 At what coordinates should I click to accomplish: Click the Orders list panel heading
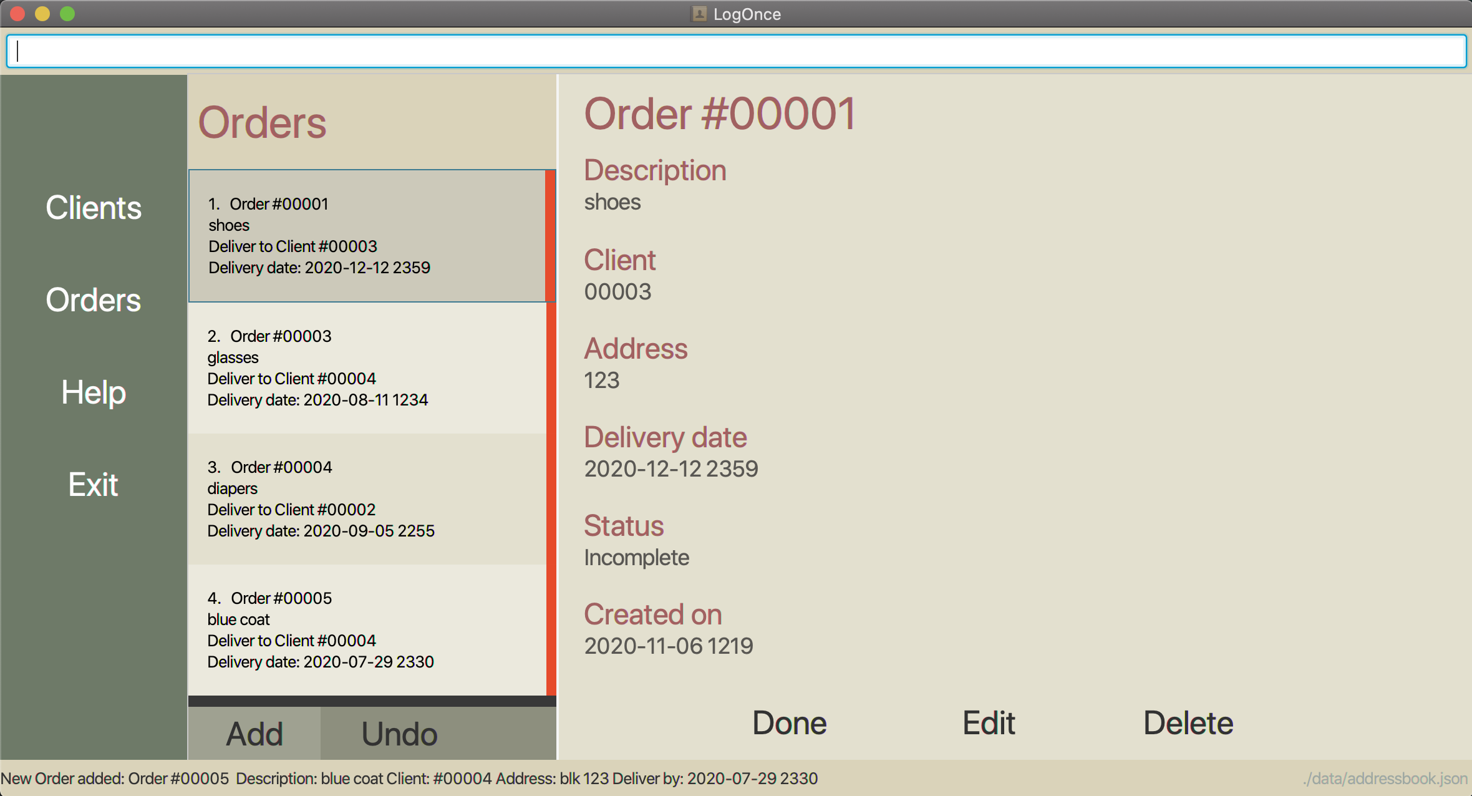[262, 122]
